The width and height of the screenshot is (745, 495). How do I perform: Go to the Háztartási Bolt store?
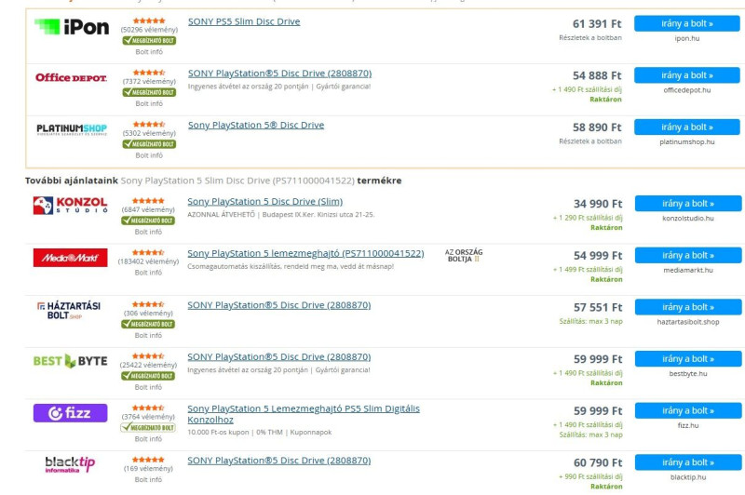click(688, 307)
